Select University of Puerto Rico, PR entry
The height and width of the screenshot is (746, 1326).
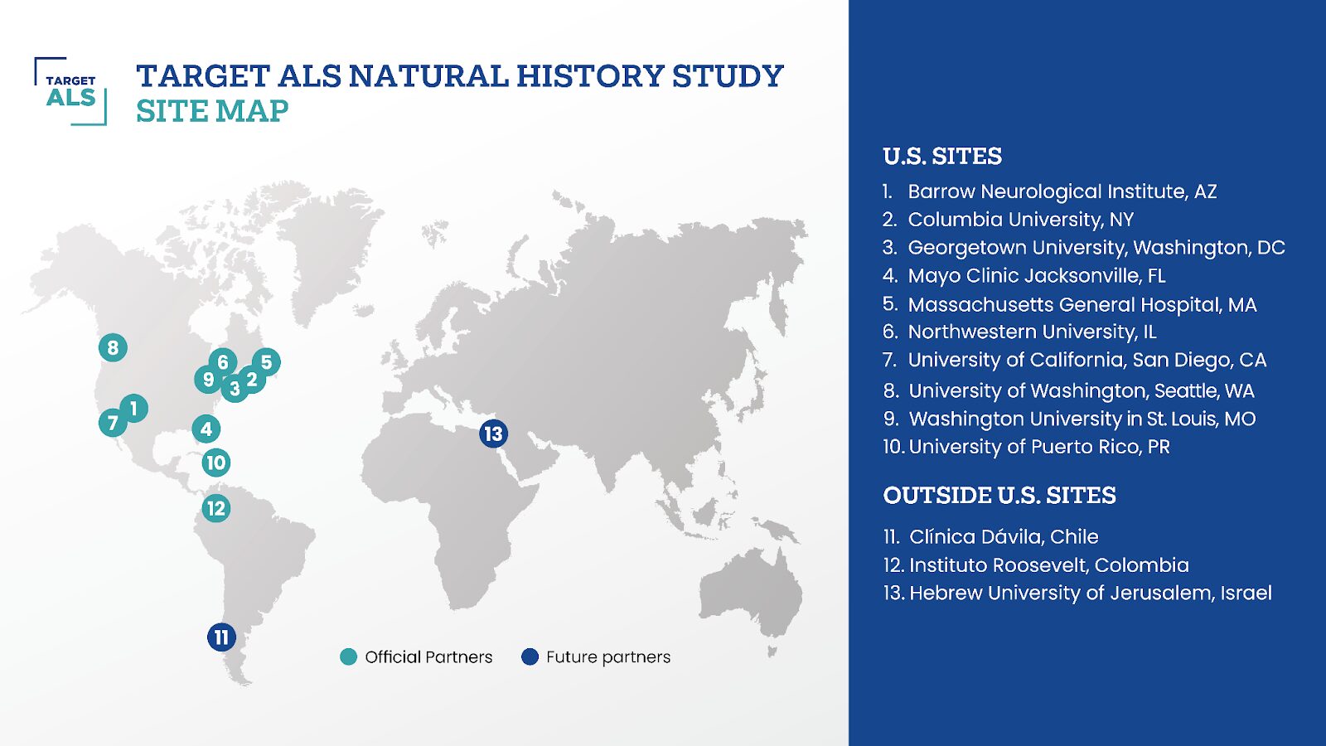coord(1027,447)
